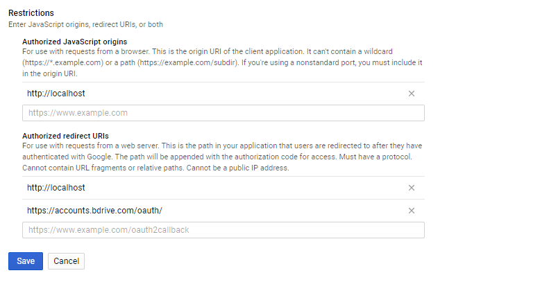Cancel the restrictions changes

pos(66,261)
